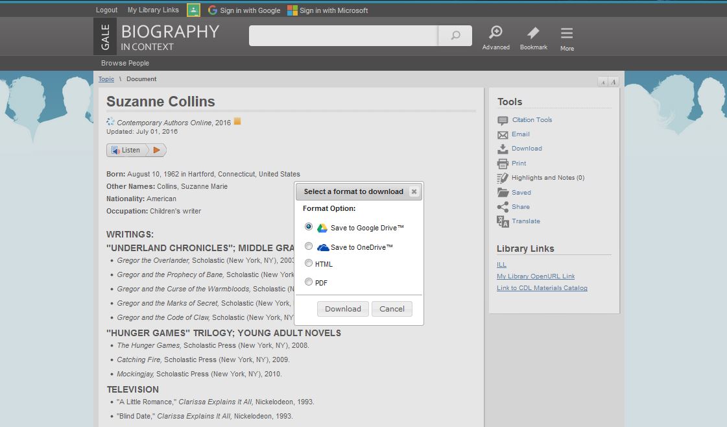This screenshot has height=427, width=727.
Task: Click the orange document type icon
Action: [237, 121]
